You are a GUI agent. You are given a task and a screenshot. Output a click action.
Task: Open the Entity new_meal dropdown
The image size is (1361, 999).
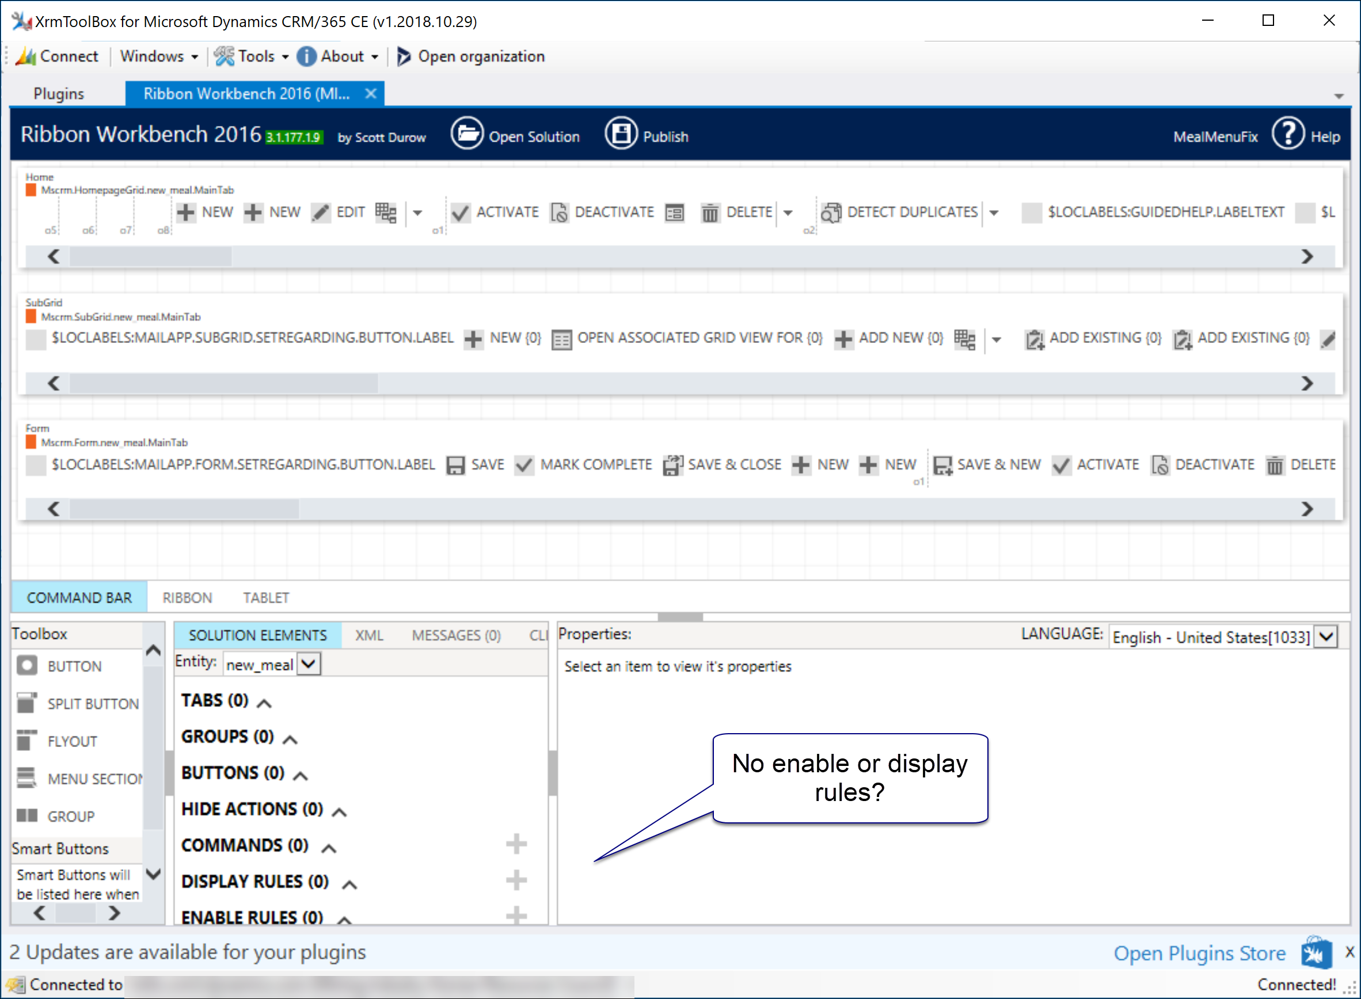tap(309, 664)
